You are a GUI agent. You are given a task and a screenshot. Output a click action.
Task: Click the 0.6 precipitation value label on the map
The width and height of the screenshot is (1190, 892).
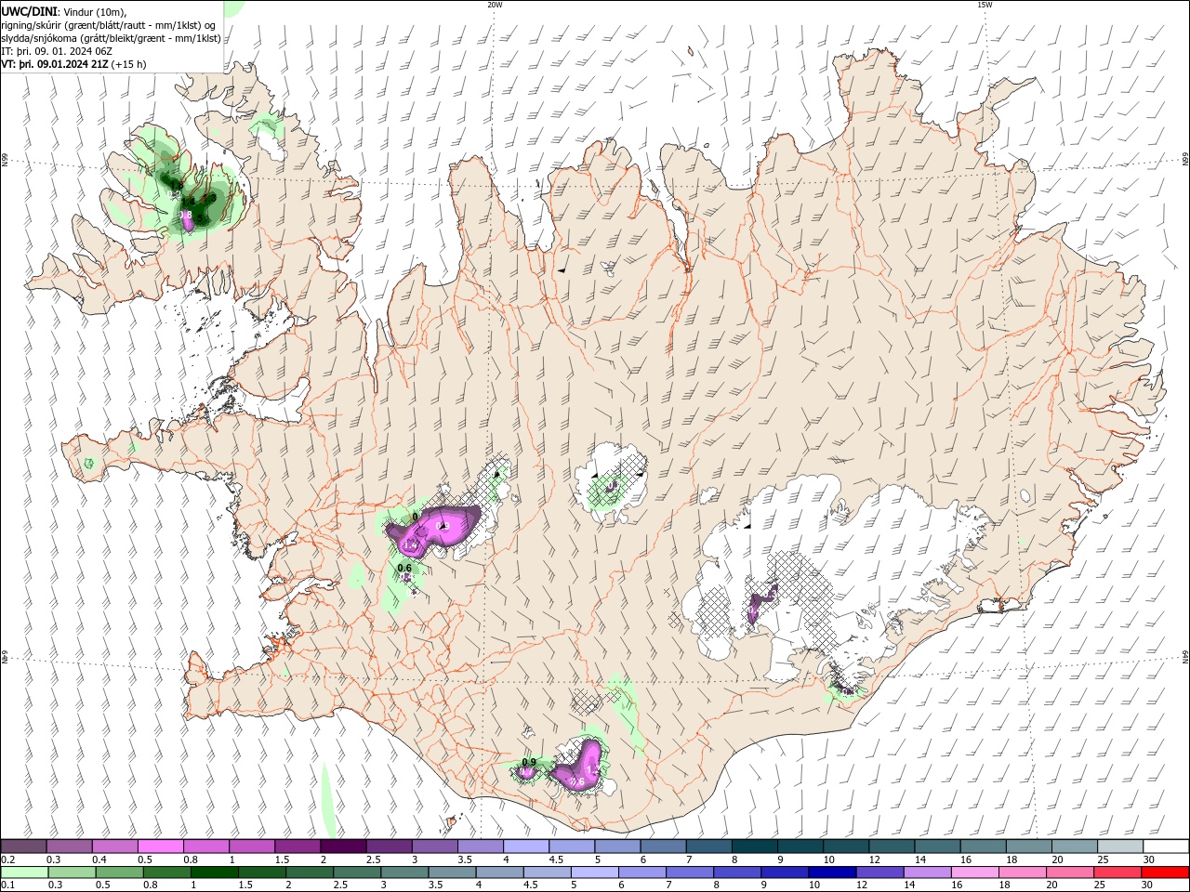[404, 568]
